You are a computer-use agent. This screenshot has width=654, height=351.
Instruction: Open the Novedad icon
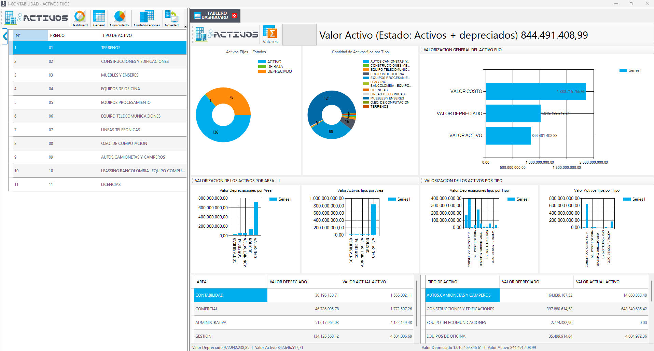tap(171, 18)
